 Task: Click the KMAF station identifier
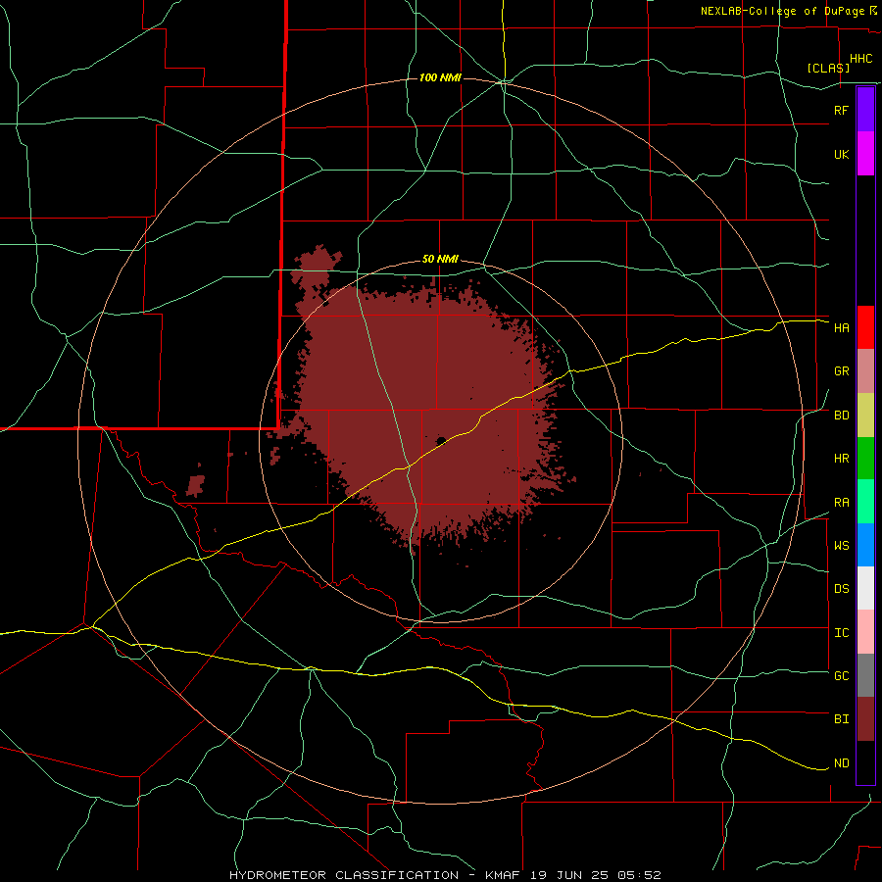504,875
